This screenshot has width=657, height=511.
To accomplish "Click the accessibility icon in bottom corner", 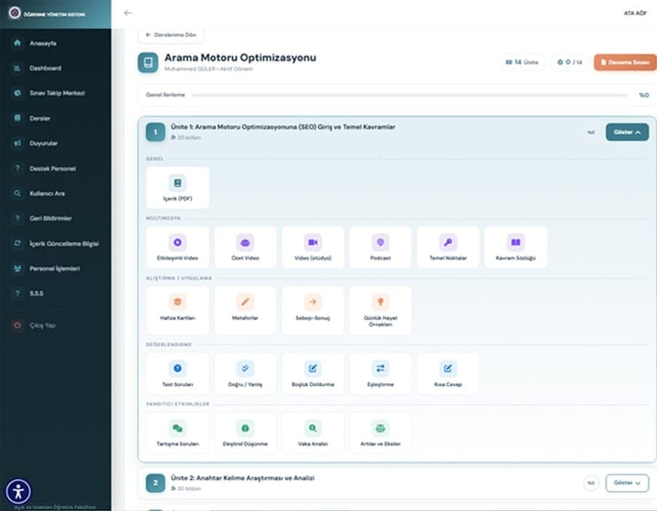I will point(18,491).
